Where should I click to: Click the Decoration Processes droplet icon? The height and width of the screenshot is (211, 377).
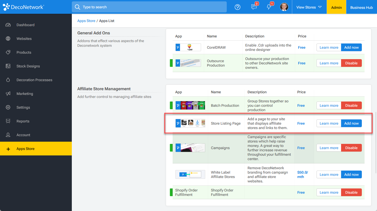click(8, 80)
